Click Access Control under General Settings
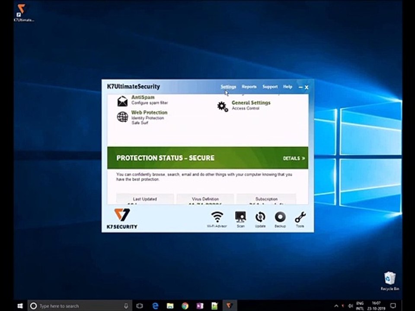 246,108
